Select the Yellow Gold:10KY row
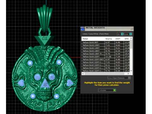 pyautogui.click(x=106, y=45)
